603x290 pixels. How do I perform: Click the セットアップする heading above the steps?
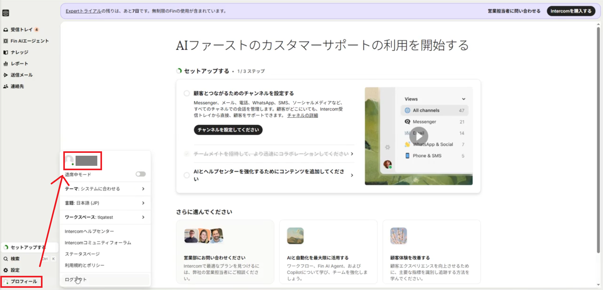click(x=207, y=71)
